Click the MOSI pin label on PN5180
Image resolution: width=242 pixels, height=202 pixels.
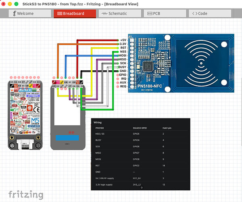(123, 55)
